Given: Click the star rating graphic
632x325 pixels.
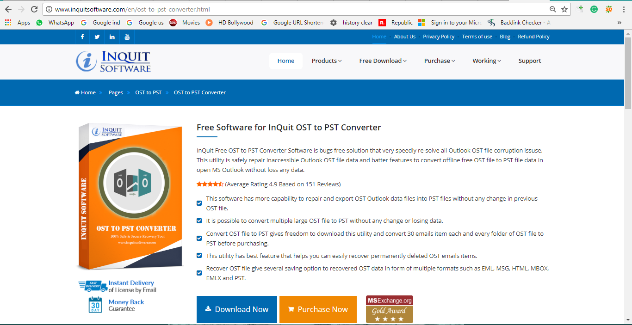Looking at the screenshot, I should click(210, 184).
